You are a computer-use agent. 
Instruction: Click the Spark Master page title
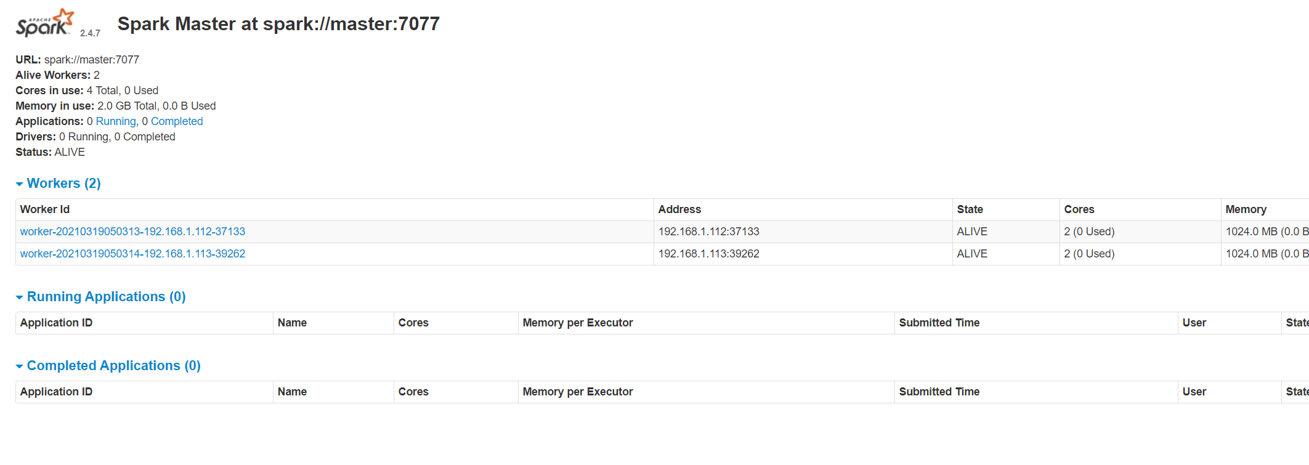(278, 23)
